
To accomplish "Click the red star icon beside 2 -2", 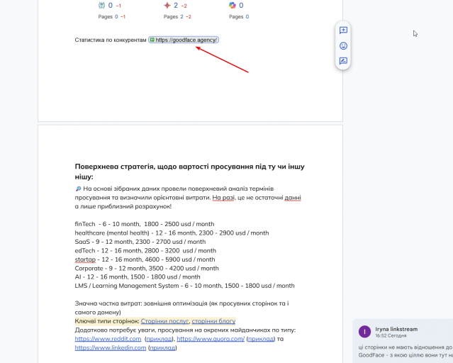I will (x=167, y=5).
